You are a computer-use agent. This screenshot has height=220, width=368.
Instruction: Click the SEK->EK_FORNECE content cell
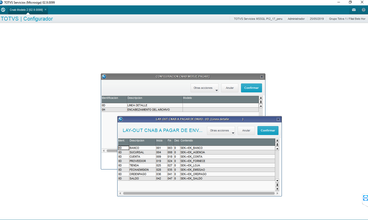228,161
